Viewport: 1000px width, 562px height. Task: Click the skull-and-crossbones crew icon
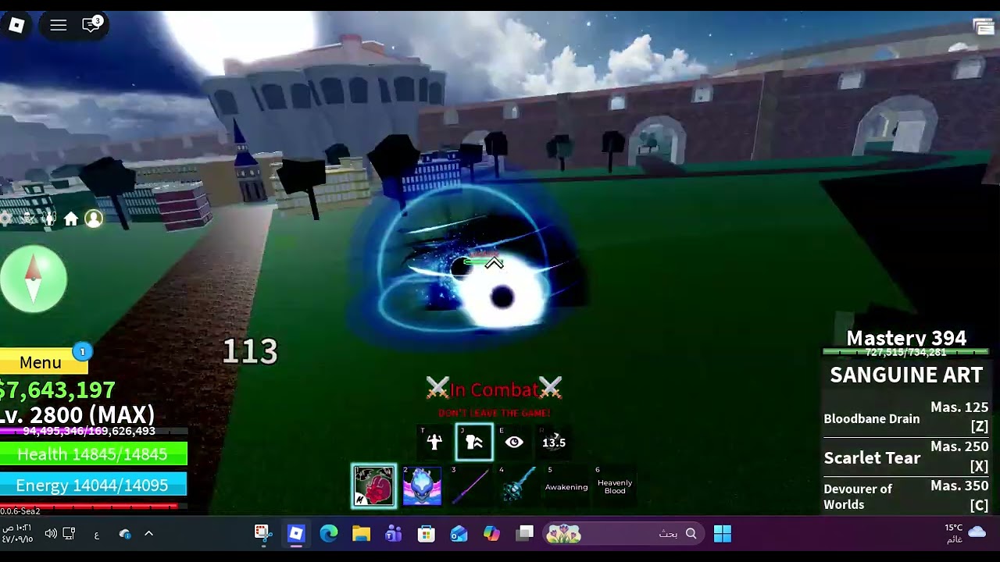(29, 219)
